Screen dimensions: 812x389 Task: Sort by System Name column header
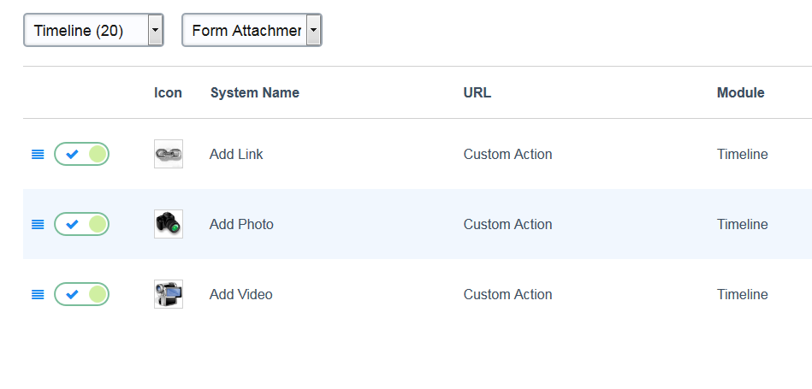click(x=254, y=92)
